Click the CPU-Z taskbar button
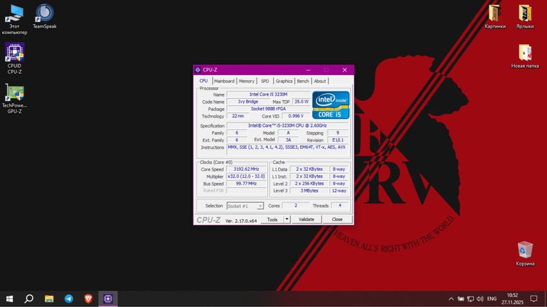Screen dimensions: 547x307 (x=108, y=299)
